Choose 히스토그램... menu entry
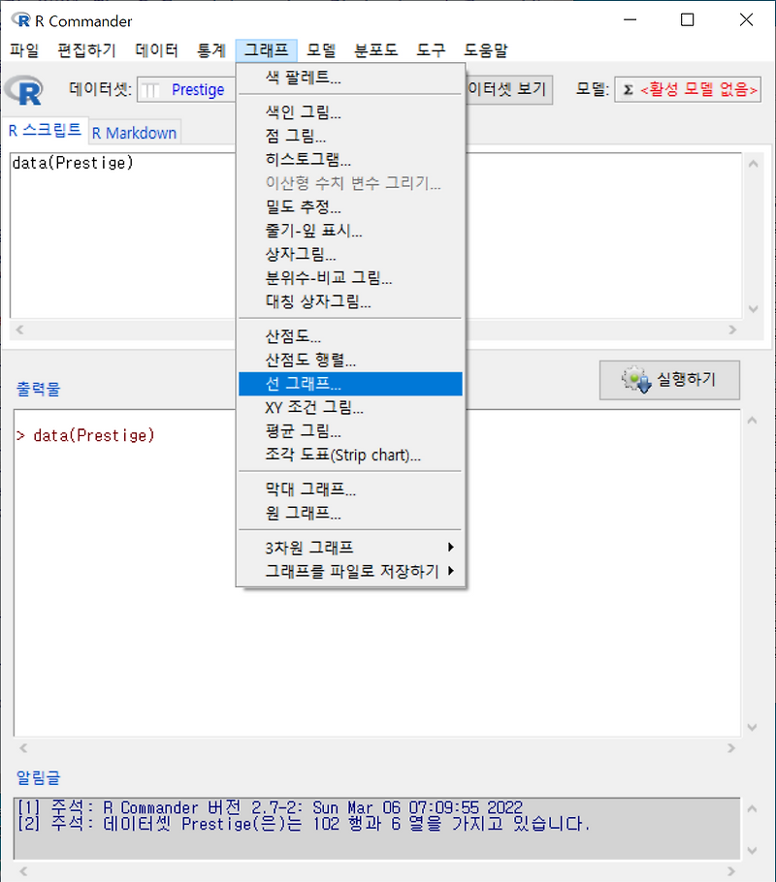This screenshot has width=776, height=882. [350, 159]
